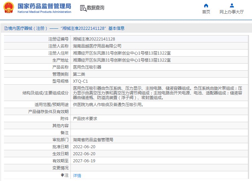
Task: Open the 首页 menu item
Action: 206,12
